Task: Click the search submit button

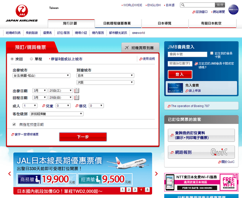Action: coord(220,5)
